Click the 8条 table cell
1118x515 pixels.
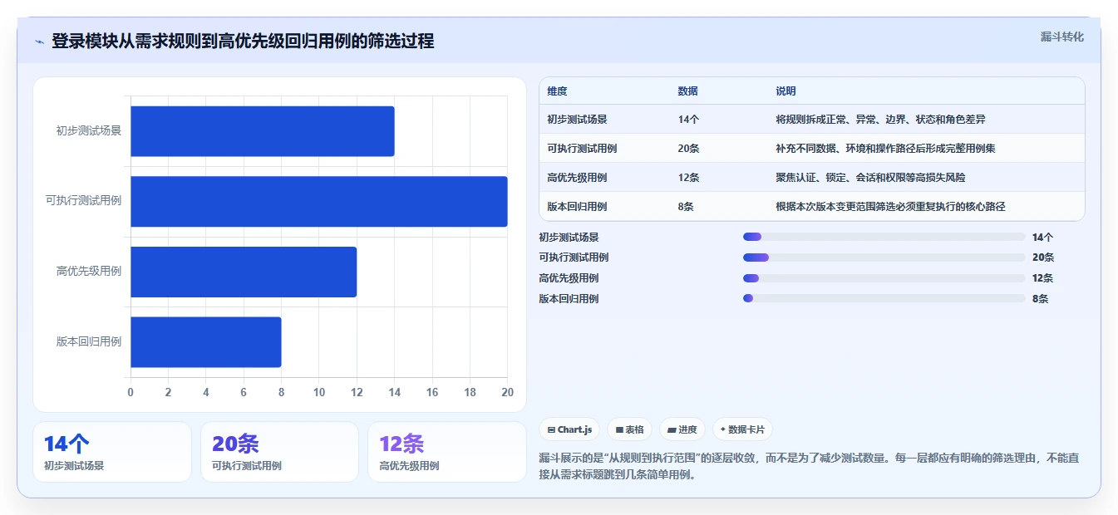(x=686, y=207)
